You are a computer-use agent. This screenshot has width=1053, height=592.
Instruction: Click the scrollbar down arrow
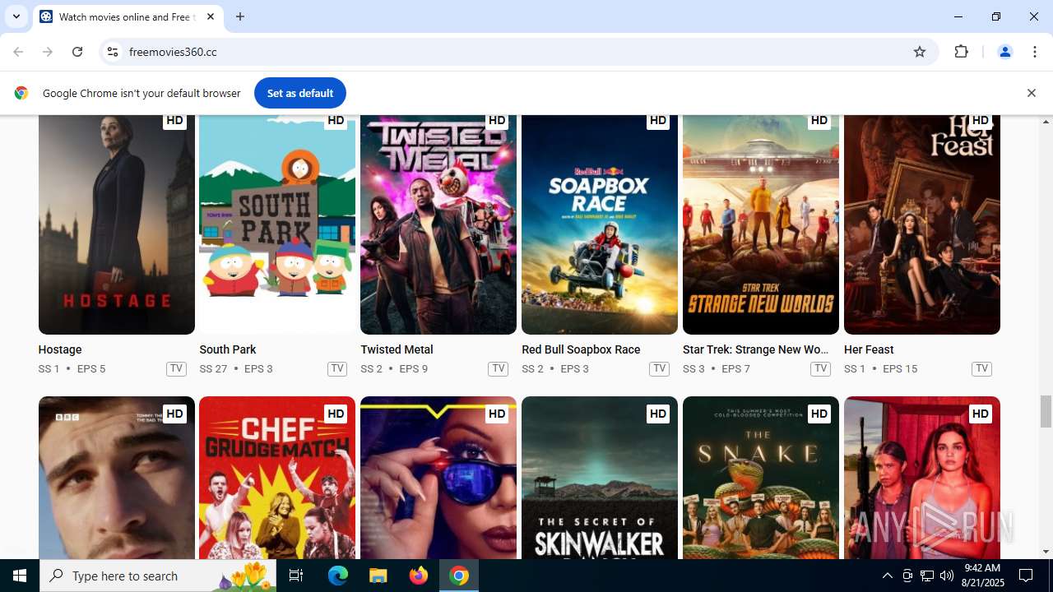pyautogui.click(x=1046, y=552)
